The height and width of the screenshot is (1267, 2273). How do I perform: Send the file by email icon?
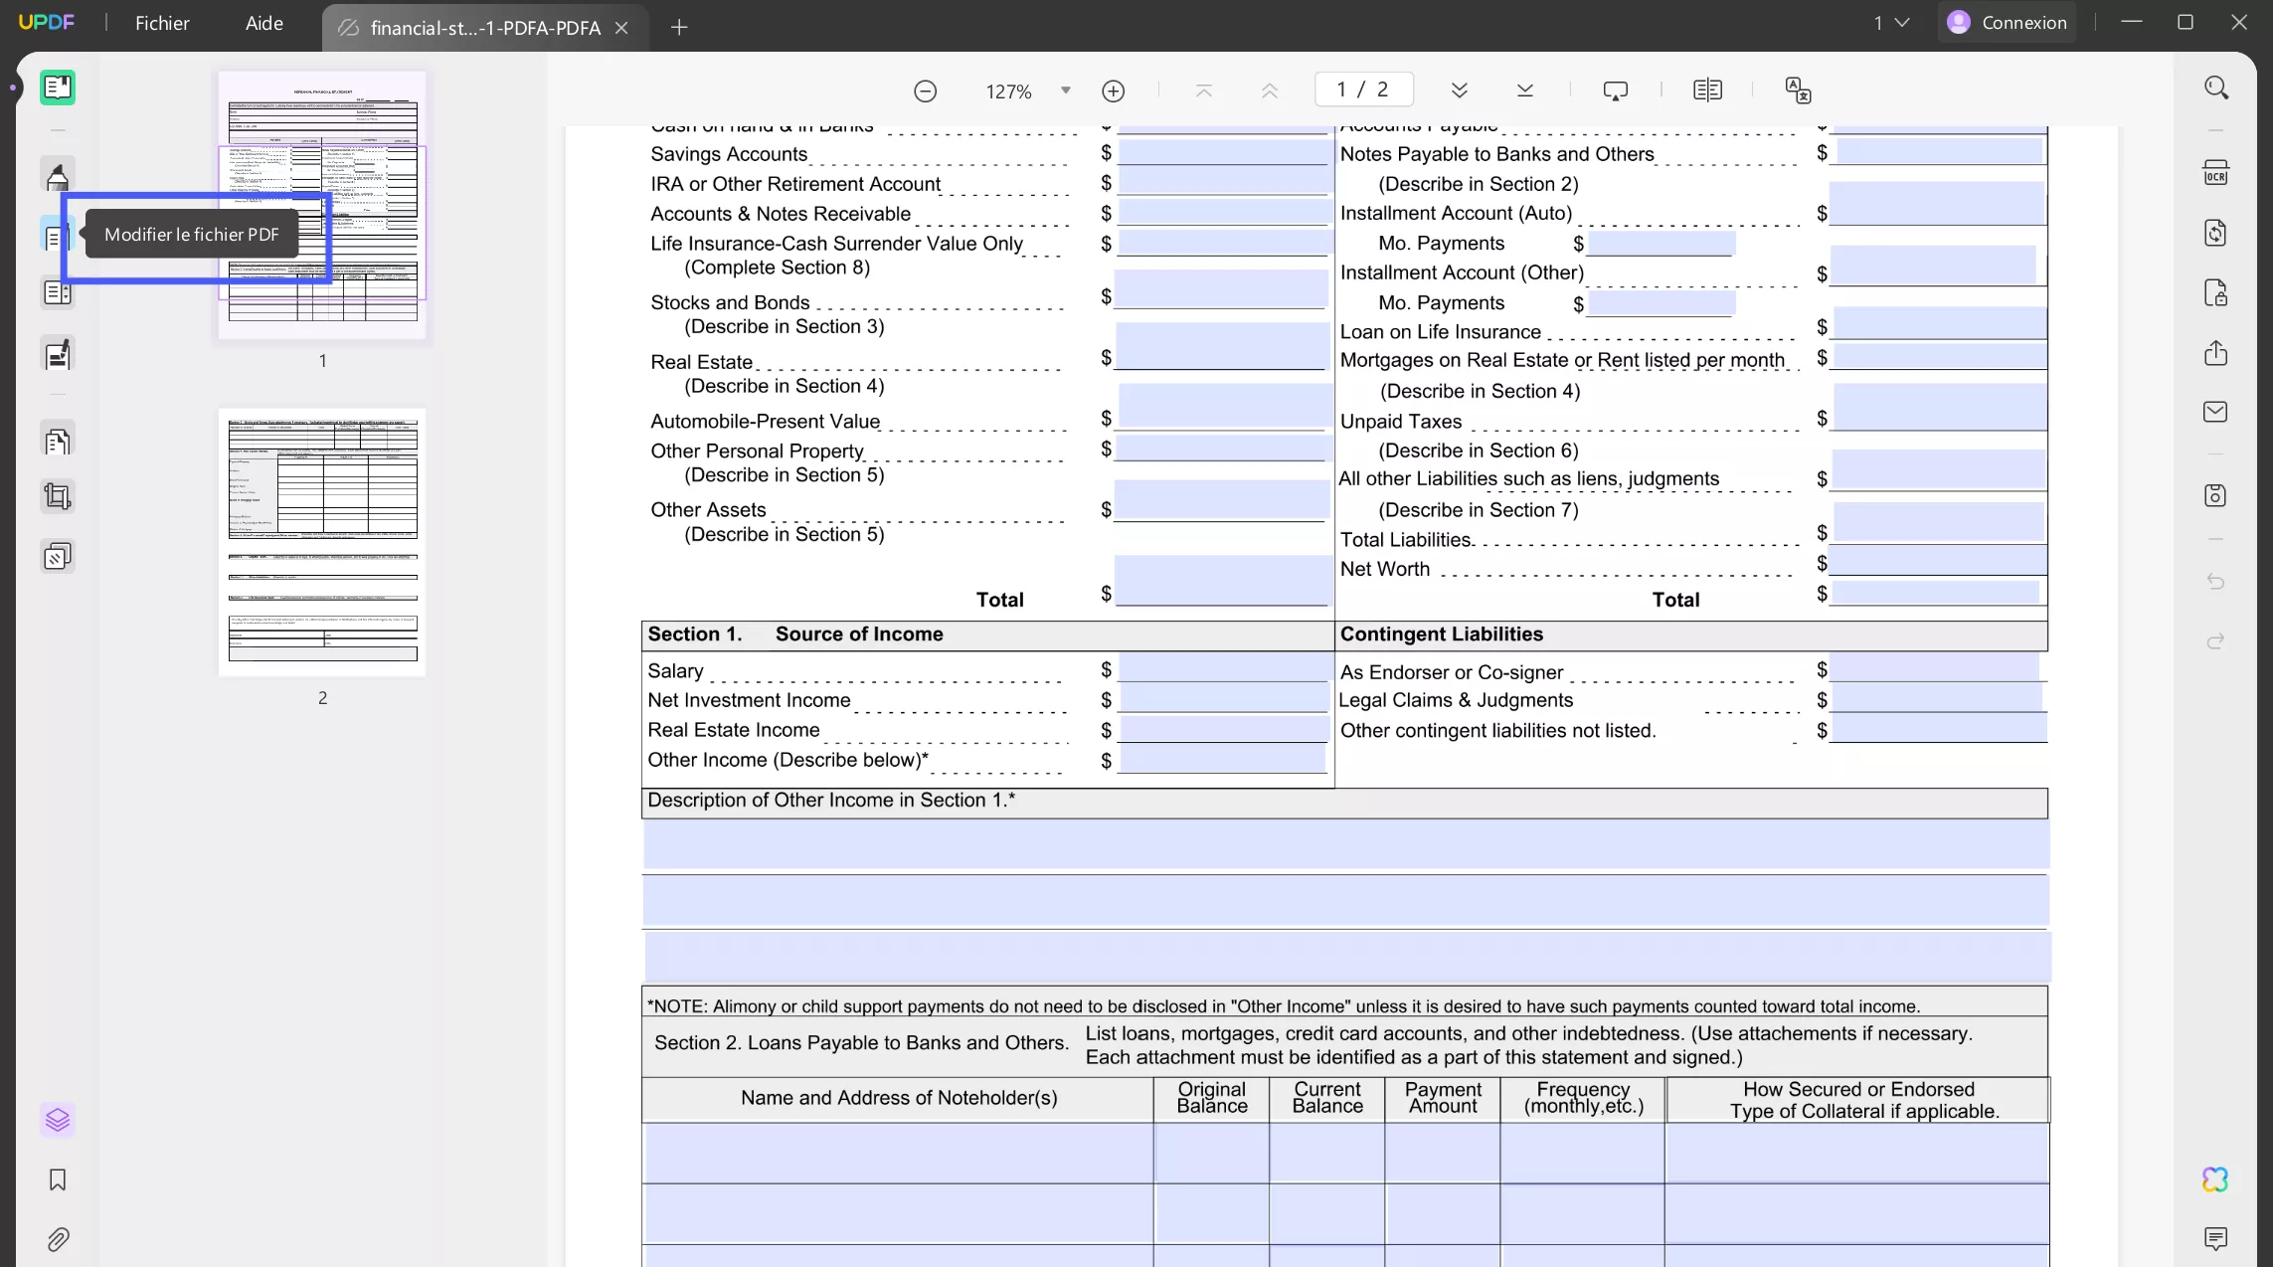click(2215, 412)
